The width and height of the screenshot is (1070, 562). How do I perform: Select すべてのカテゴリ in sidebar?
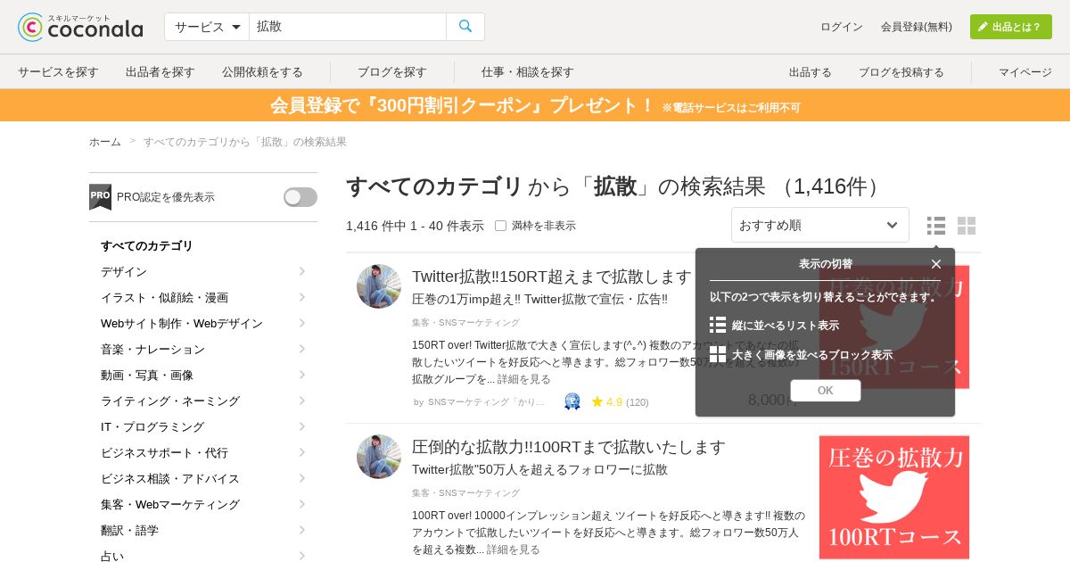pyautogui.click(x=147, y=245)
